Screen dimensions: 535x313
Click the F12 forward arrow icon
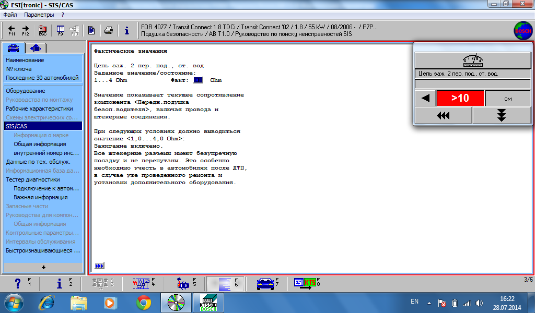tap(26, 30)
